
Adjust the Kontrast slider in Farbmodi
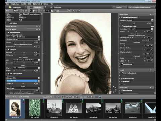coord(24,52)
